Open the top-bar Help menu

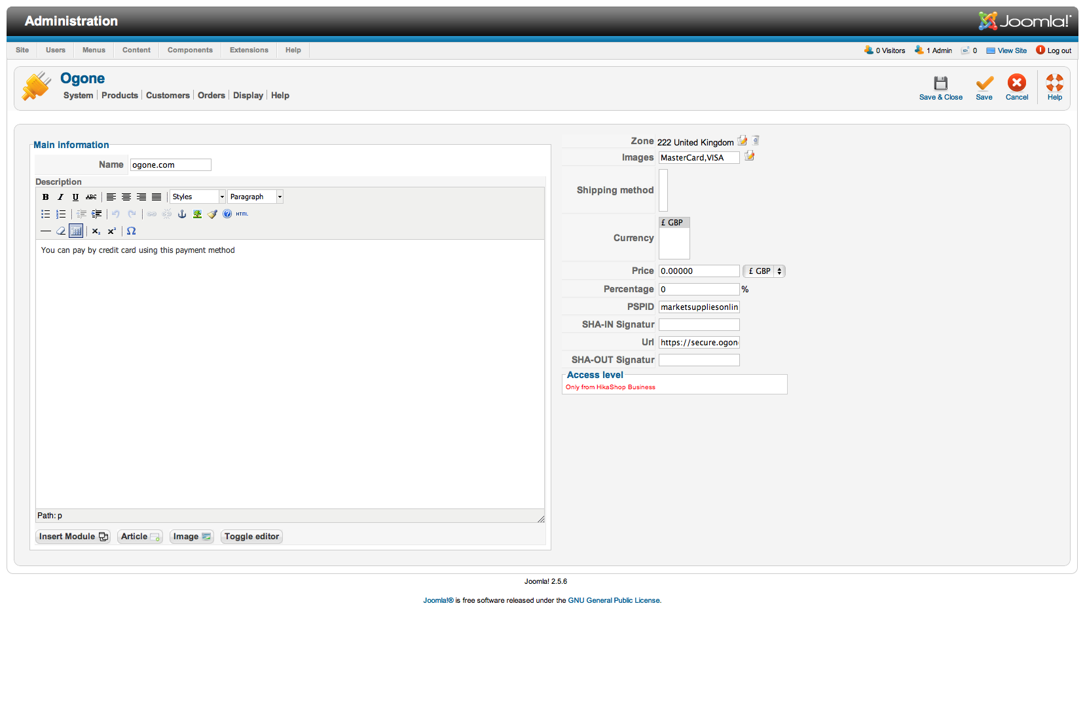click(293, 50)
